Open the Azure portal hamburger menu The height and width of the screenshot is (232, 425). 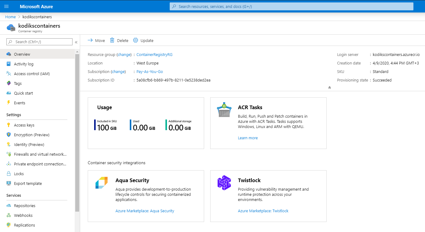coord(6,6)
